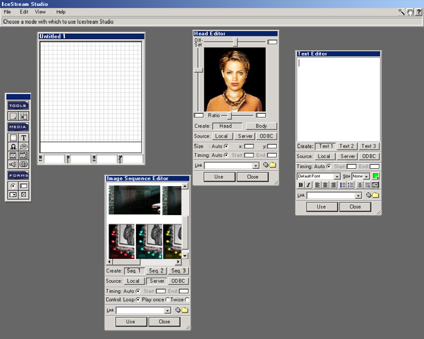Select the Head media tool (woman silhouette icon)

tap(13, 146)
